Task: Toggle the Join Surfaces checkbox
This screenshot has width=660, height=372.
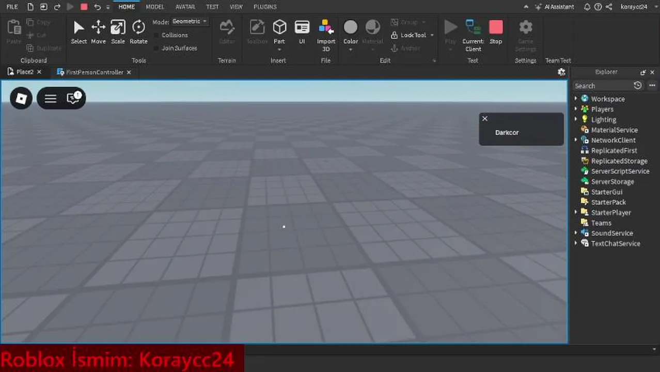Action: [156, 48]
